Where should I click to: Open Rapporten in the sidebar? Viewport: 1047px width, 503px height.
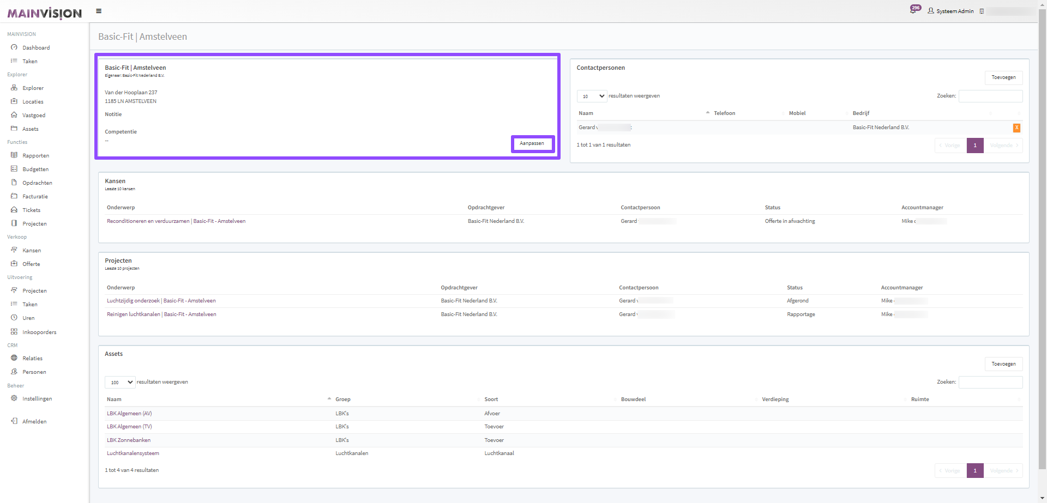click(x=35, y=156)
